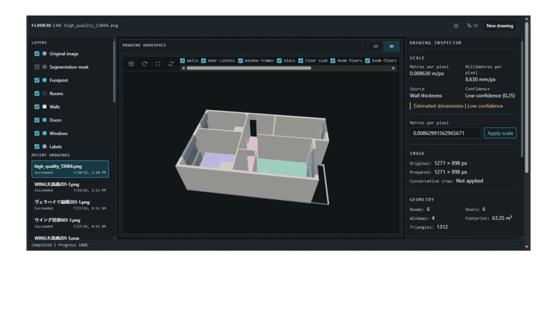Click the page scrollbar up arrow

coord(527,19)
